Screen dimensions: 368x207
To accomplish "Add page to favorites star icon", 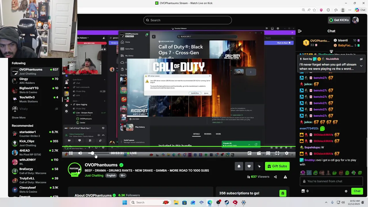I will coord(314,10).
